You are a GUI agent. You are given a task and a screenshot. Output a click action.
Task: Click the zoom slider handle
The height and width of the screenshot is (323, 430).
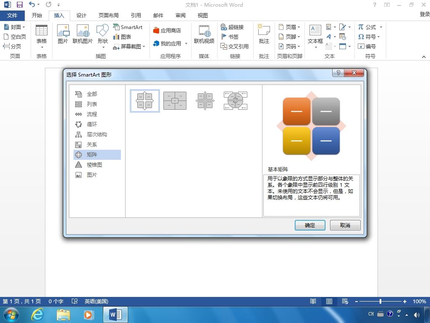click(380, 301)
